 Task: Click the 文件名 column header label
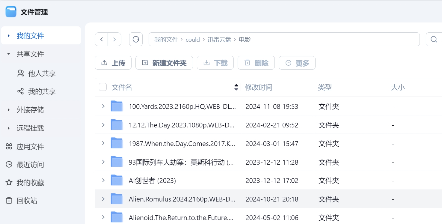pos(122,87)
